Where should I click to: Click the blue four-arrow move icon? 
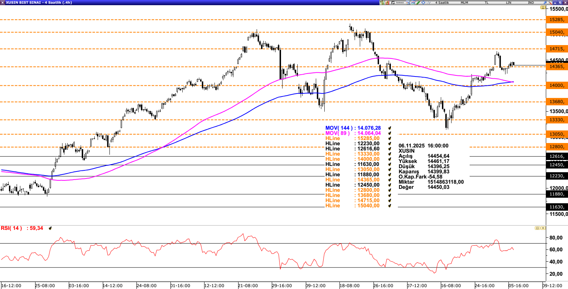coord(423,3)
